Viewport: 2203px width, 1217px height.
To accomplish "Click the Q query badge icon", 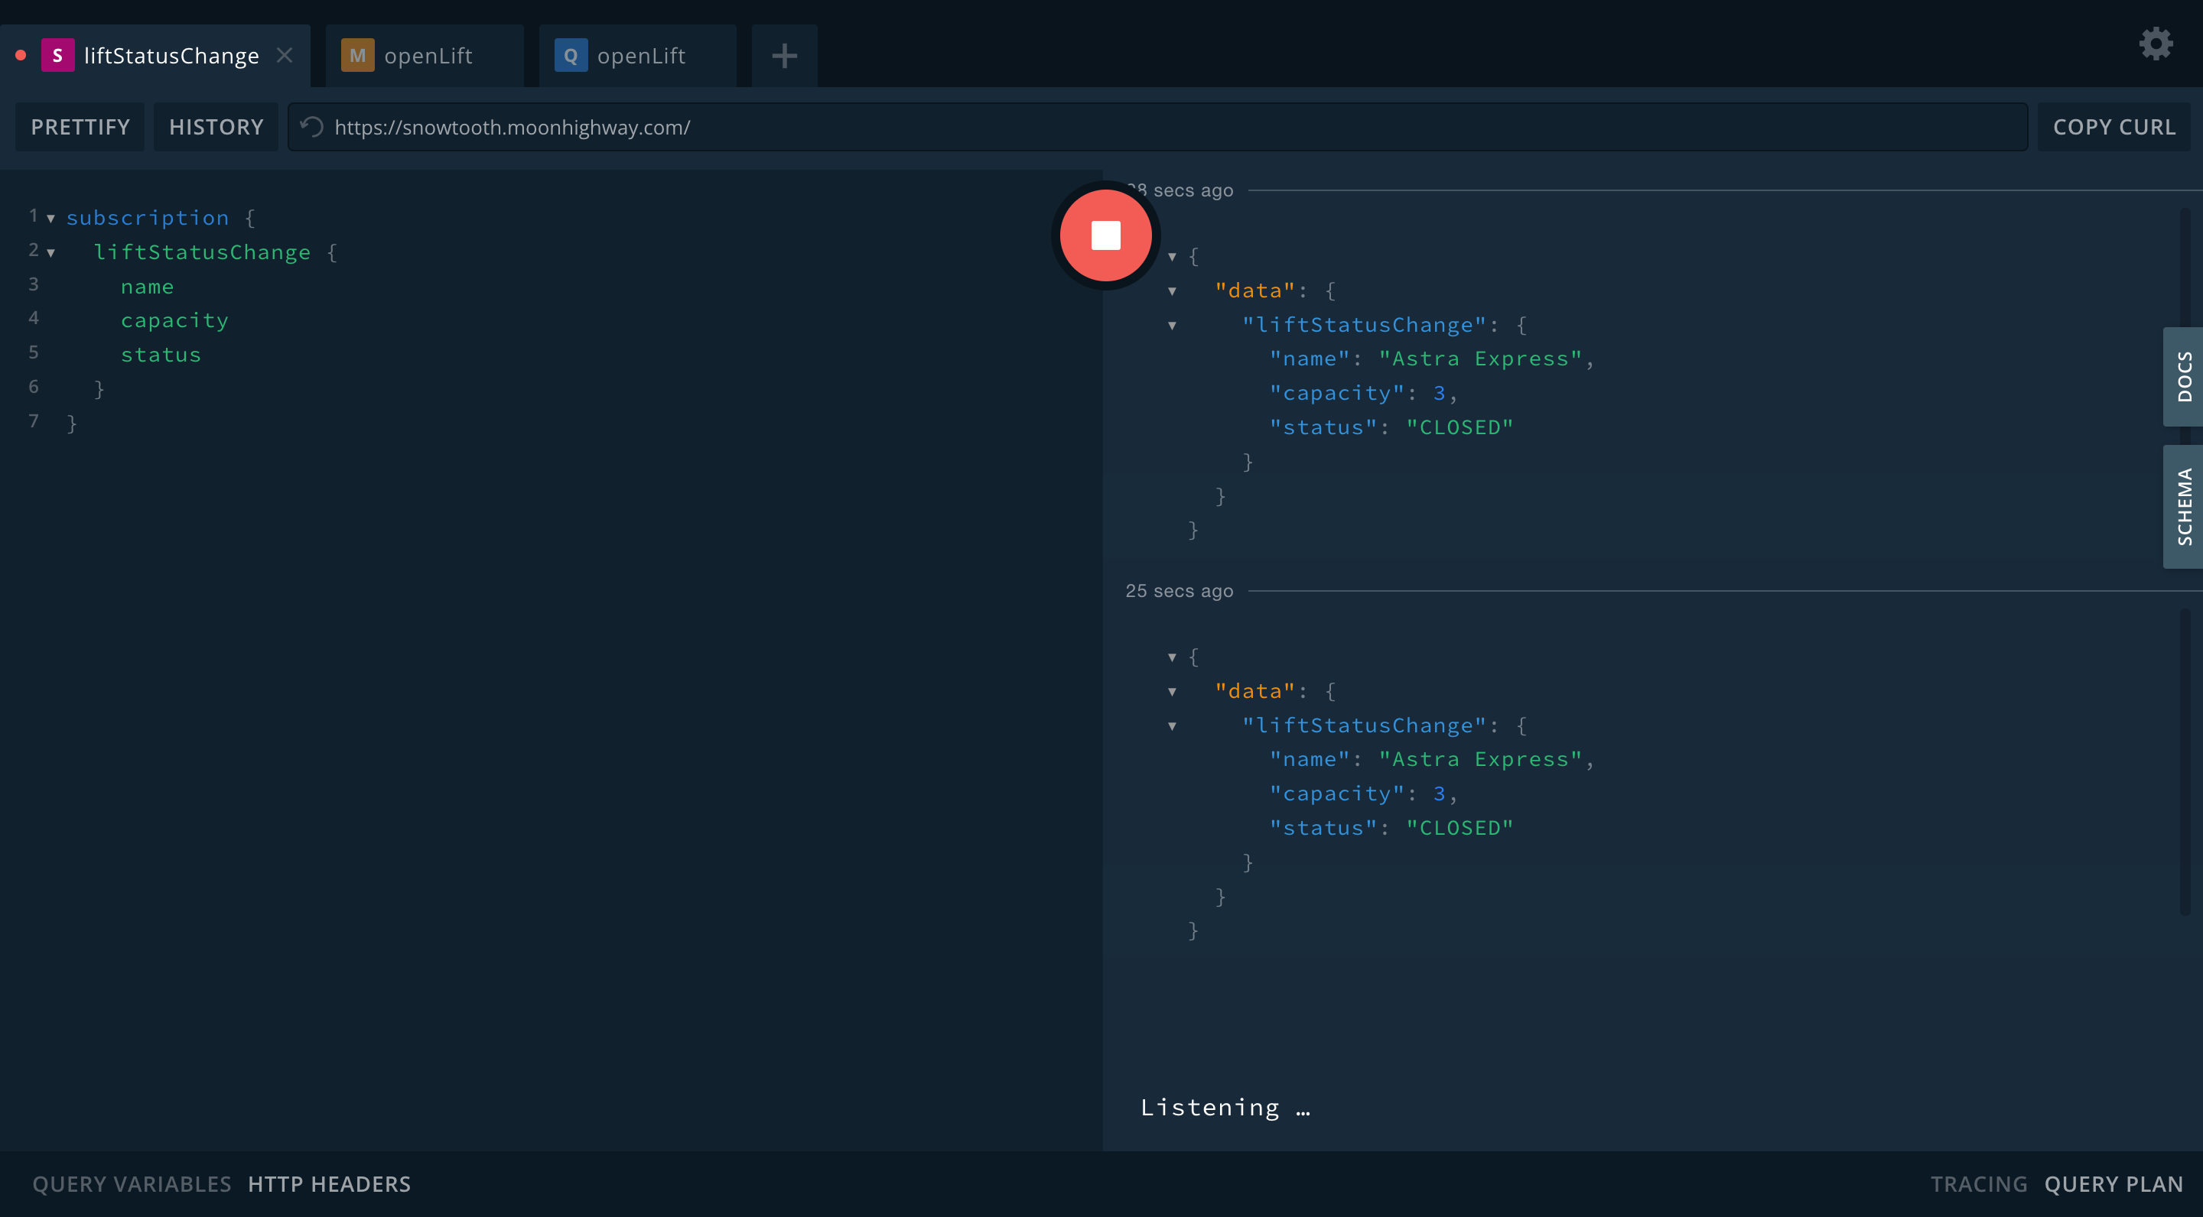I will (571, 56).
